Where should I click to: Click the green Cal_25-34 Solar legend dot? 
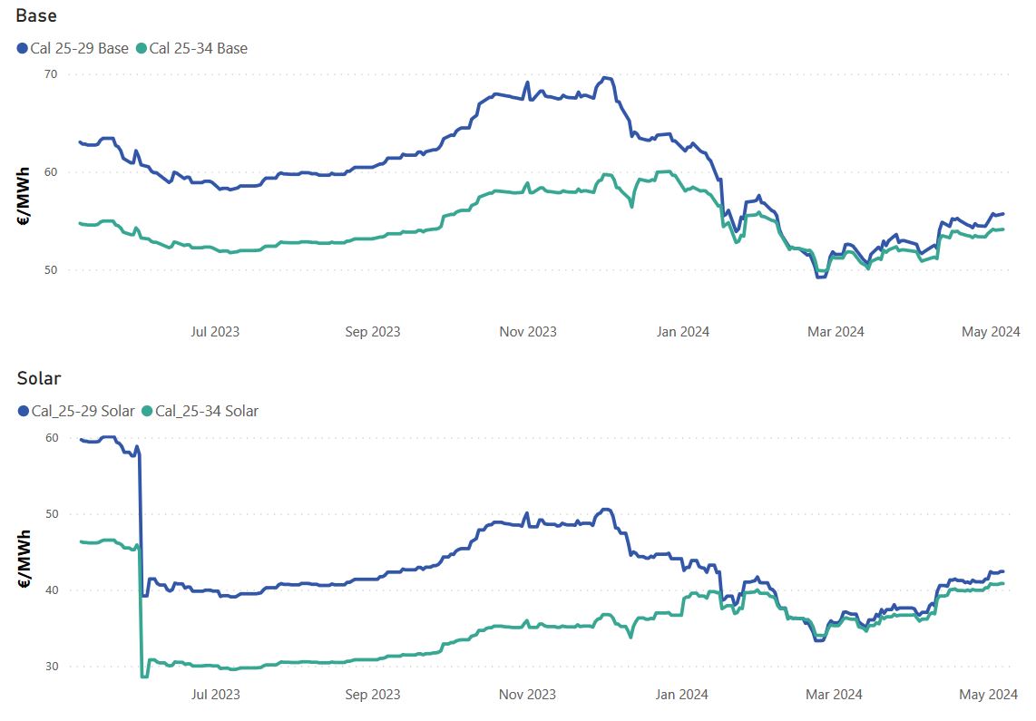[x=148, y=411]
